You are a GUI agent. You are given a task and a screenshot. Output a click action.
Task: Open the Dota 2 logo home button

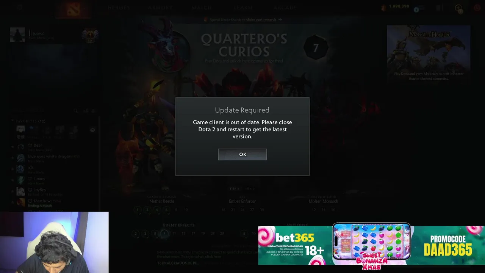coord(73,10)
